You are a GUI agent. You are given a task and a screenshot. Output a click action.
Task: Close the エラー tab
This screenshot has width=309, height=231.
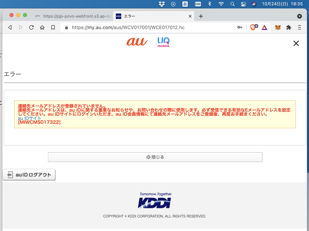click(190, 16)
